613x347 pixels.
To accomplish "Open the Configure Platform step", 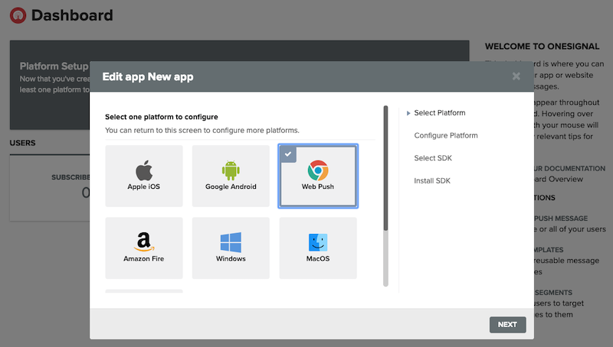I will pos(446,135).
